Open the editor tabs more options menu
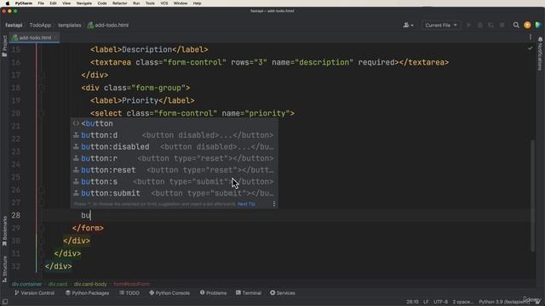Viewport: 545px width, 306px height. (531, 37)
